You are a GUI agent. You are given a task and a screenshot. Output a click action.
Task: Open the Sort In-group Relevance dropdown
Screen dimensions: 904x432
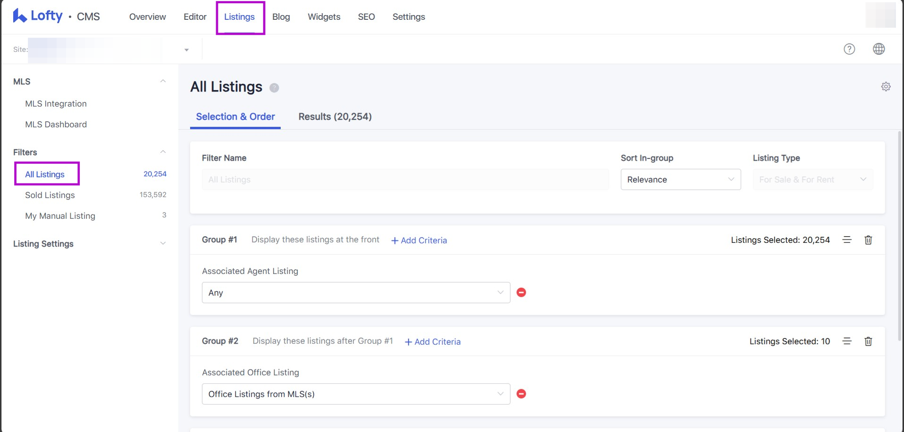click(x=680, y=180)
